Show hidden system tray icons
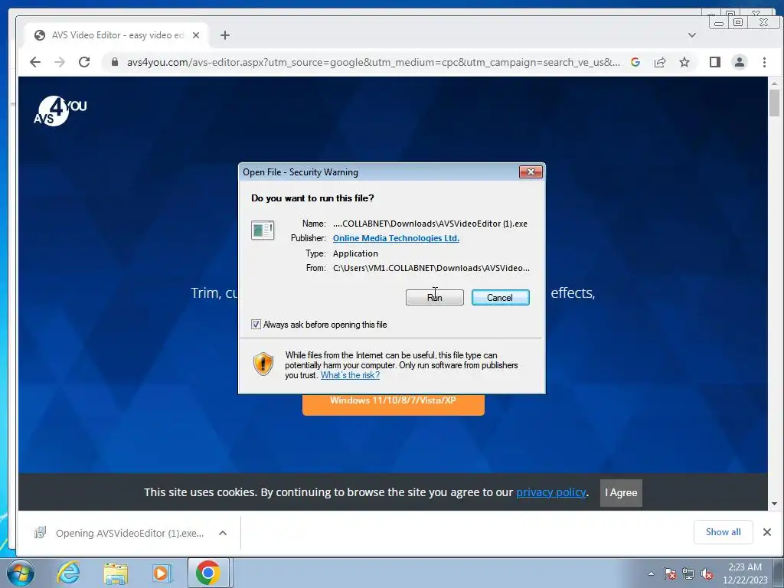Viewport: 784px width, 588px height. click(651, 573)
